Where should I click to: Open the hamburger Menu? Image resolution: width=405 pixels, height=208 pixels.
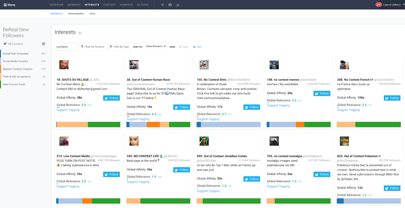click(x=9, y=5)
